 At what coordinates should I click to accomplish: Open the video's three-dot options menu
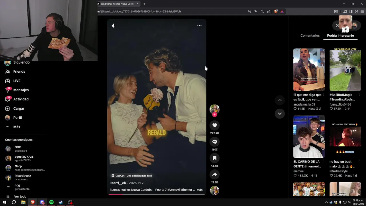tap(199, 26)
